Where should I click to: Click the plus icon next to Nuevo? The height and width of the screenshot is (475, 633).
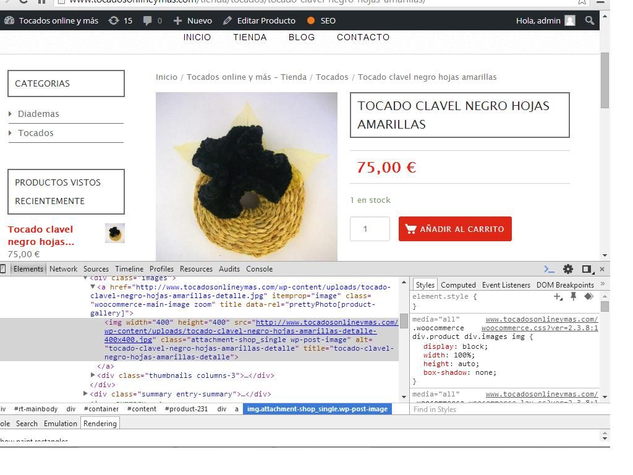[177, 20]
